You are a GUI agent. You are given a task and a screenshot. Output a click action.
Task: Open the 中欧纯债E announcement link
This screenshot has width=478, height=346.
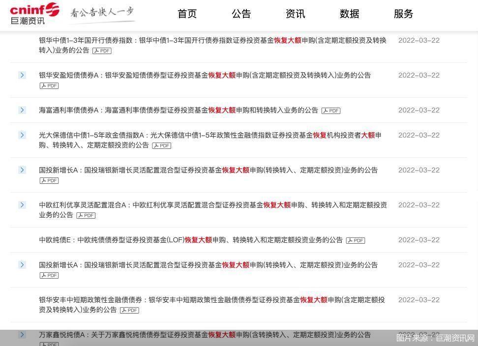pyautogui.click(x=191, y=240)
